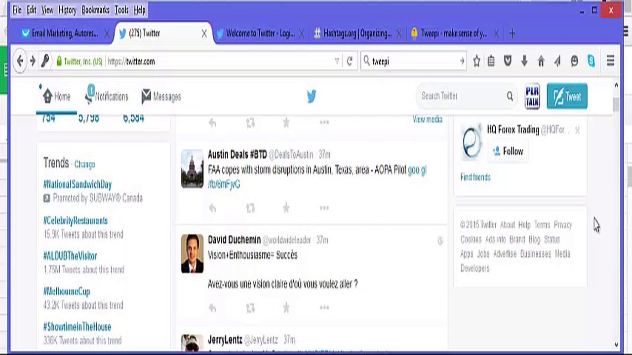632x355 pixels.
Task: Go to Twitter Home
Action: pyautogui.click(x=56, y=97)
